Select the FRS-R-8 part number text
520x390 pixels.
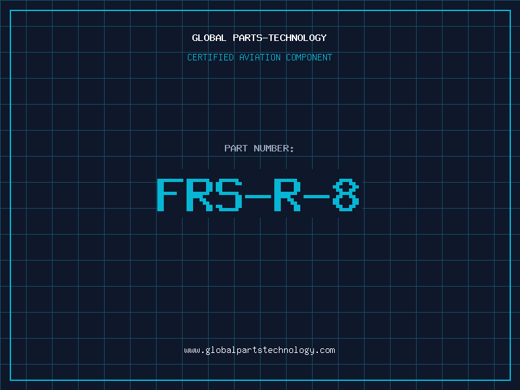[258, 195]
